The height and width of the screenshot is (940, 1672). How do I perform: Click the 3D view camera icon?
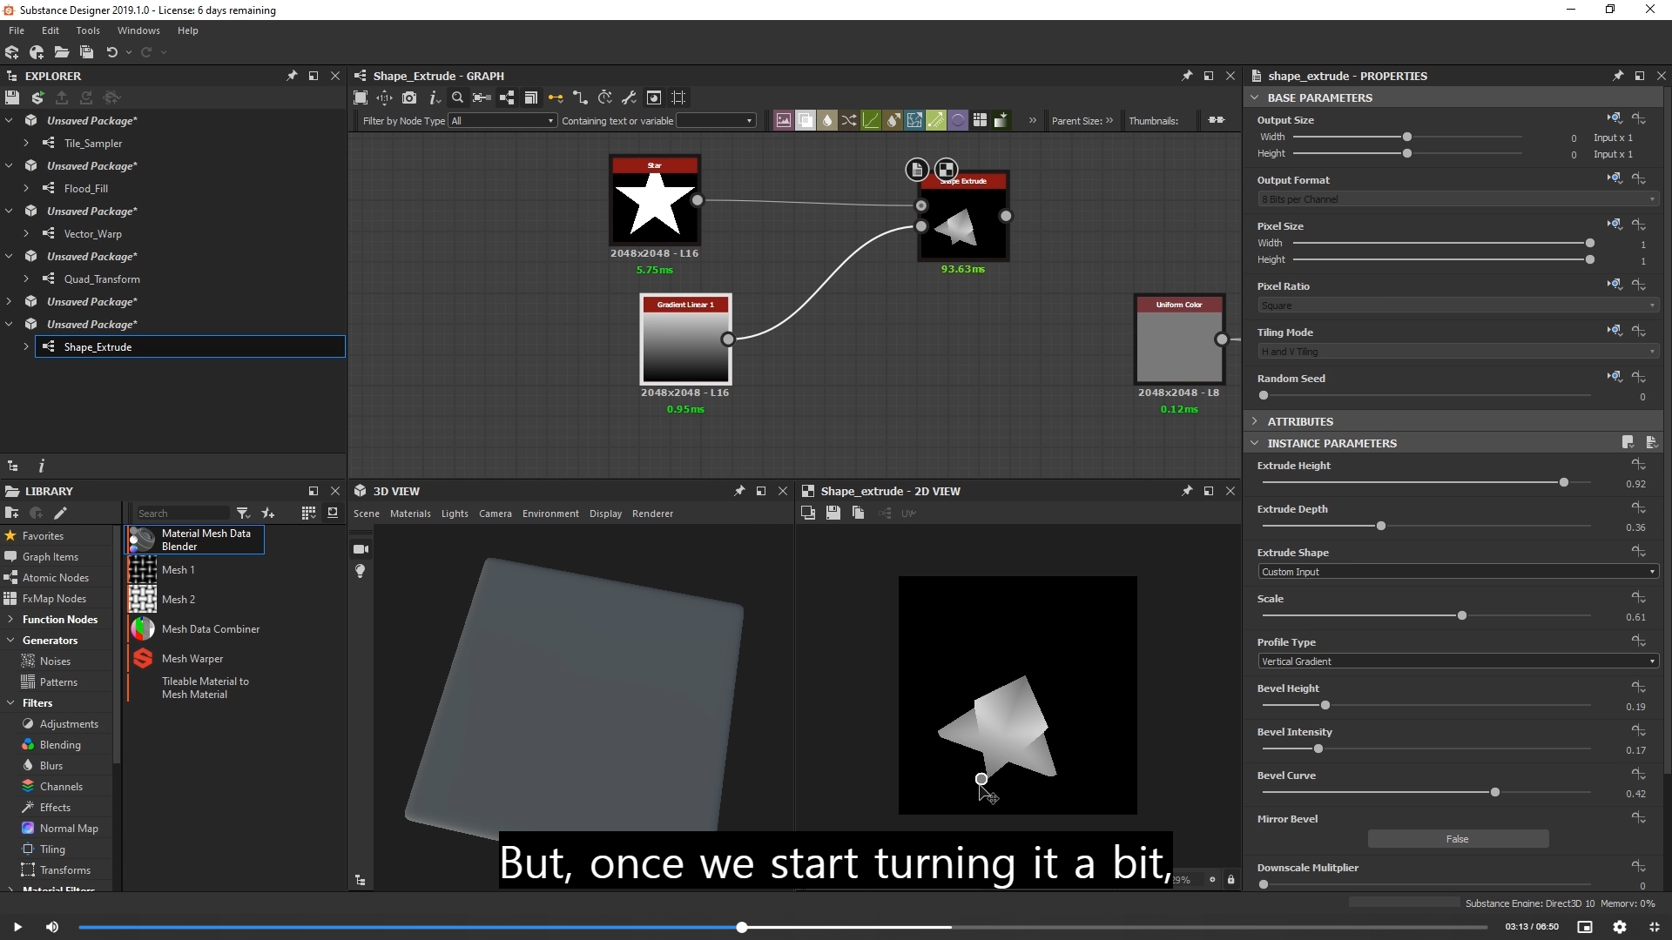tap(361, 549)
